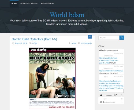Click the comment bubble icon
The width and height of the screenshot is (134, 110).
[x=79, y=43]
